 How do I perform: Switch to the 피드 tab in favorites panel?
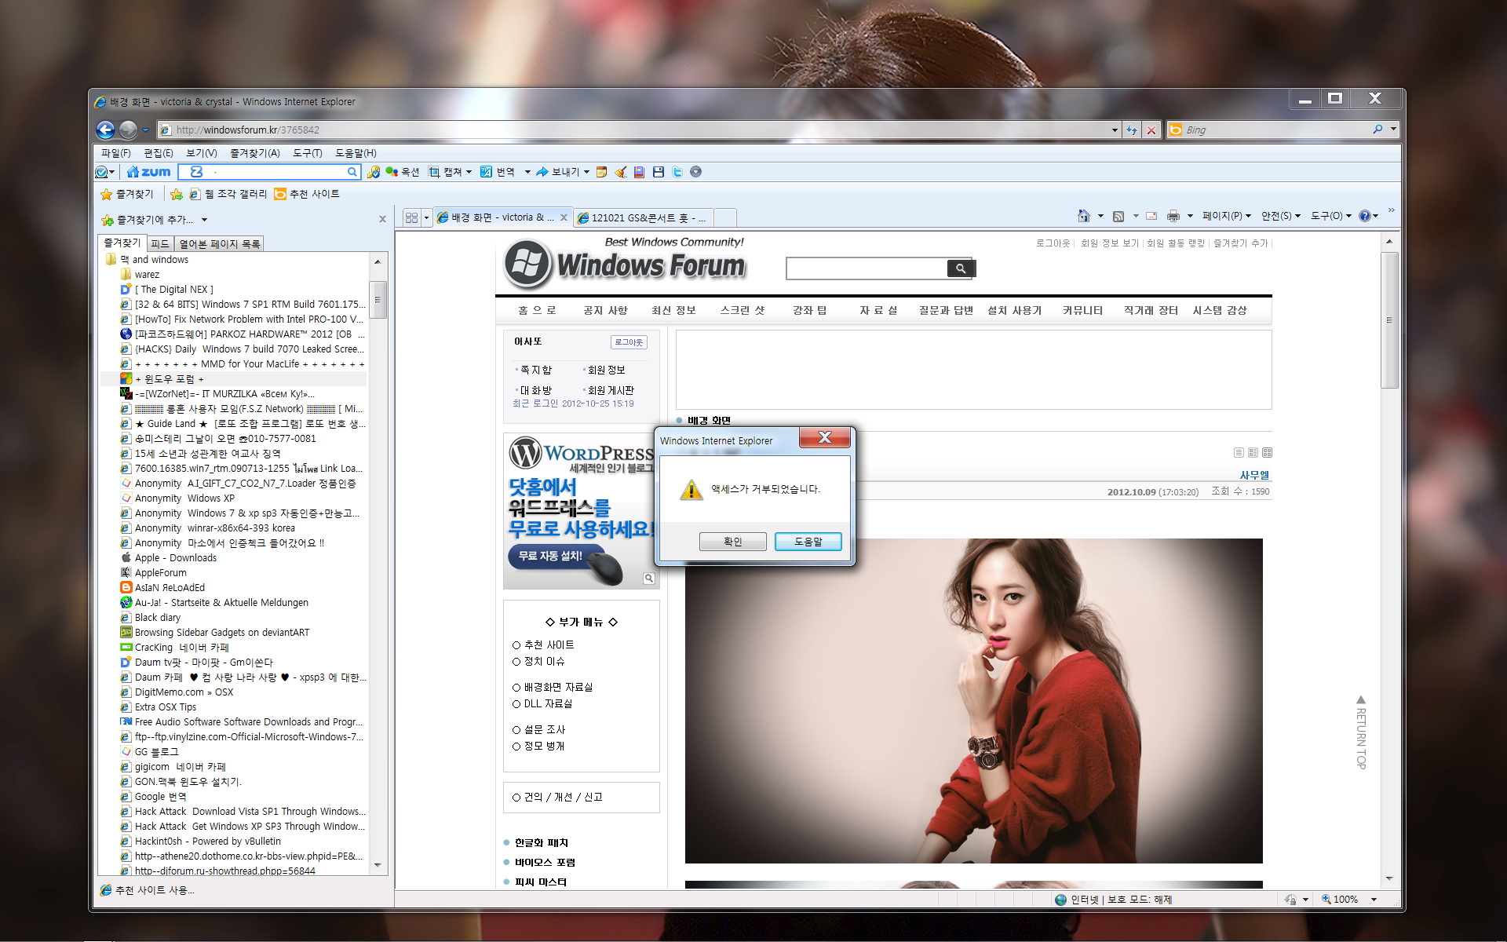click(160, 244)
